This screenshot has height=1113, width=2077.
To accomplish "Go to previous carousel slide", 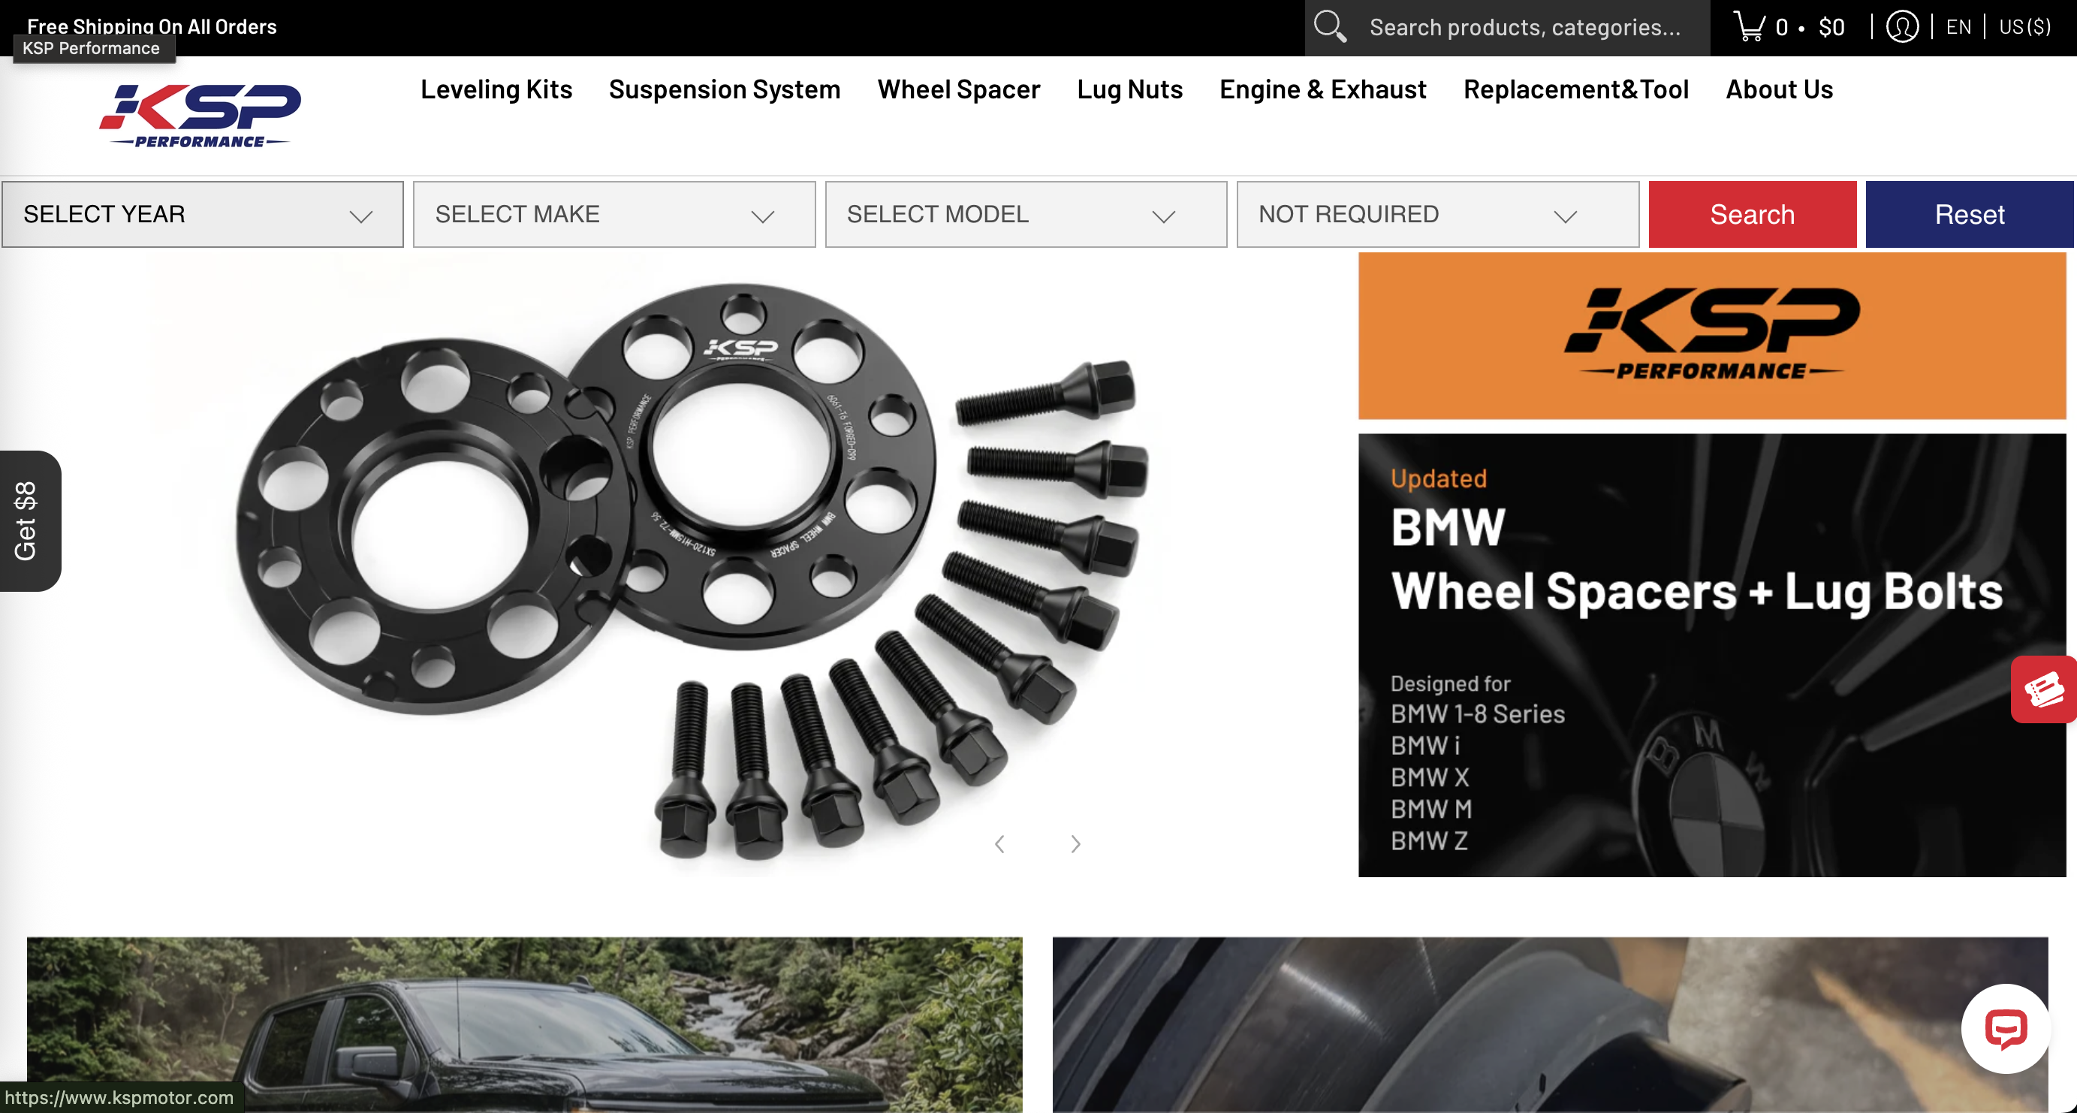I will coord(999,843).
